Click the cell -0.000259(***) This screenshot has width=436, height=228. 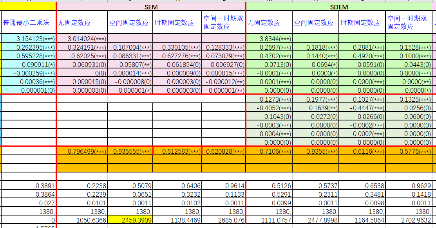(x=28, y=73)
